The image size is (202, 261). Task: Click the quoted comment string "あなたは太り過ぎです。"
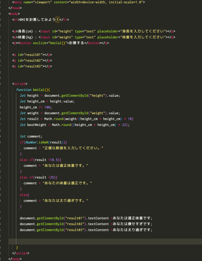point(65,201)
